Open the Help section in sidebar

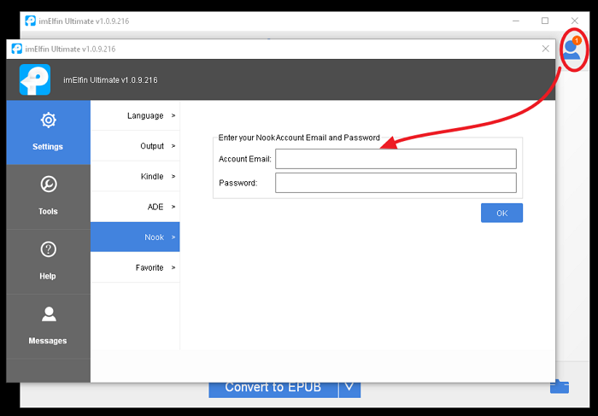(x=48, y=262)
